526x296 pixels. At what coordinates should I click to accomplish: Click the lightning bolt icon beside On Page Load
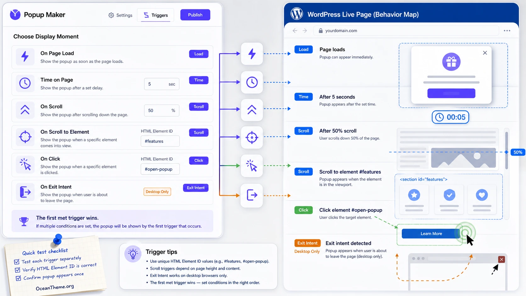25,57
